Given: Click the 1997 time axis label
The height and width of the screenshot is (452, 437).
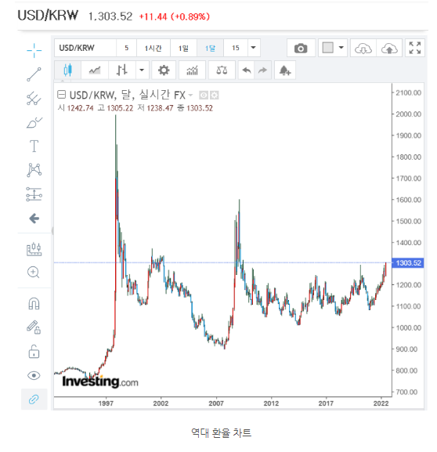Looking at the screenshot, I should [106, 403].
